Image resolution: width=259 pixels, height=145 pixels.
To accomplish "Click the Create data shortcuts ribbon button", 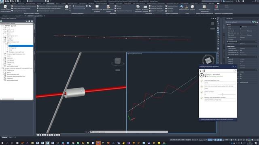I will (x=5, y=8).
